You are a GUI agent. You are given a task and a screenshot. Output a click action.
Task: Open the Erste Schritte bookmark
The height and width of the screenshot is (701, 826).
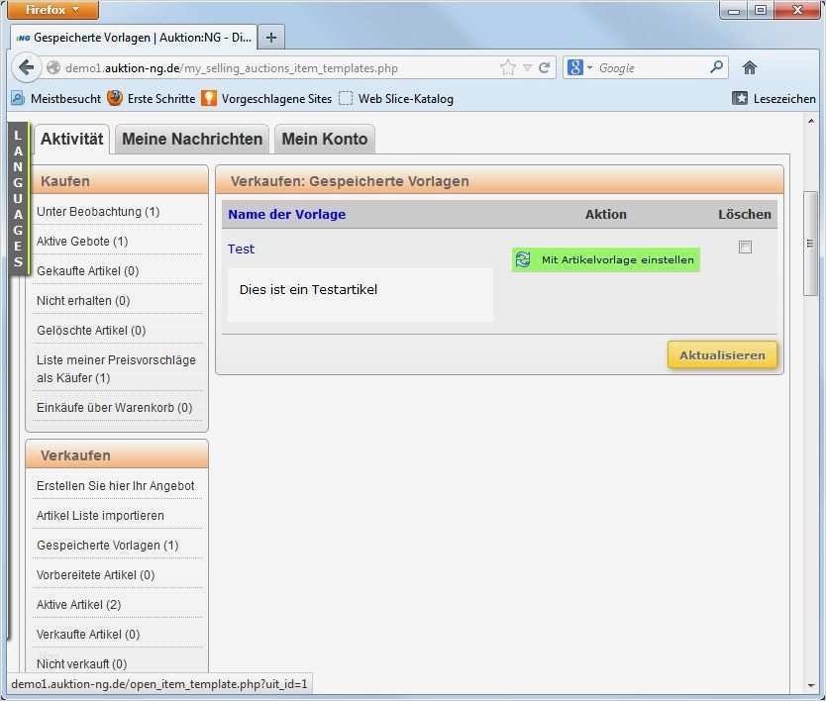click(152, 98)
